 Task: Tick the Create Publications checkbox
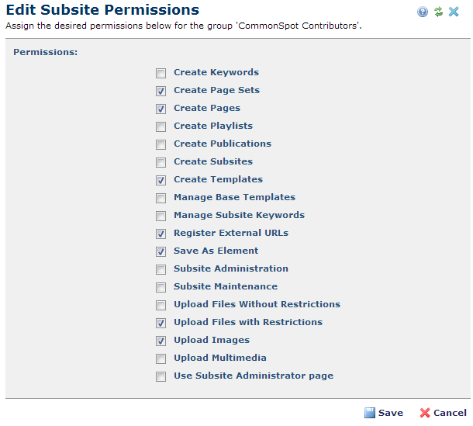161,144
